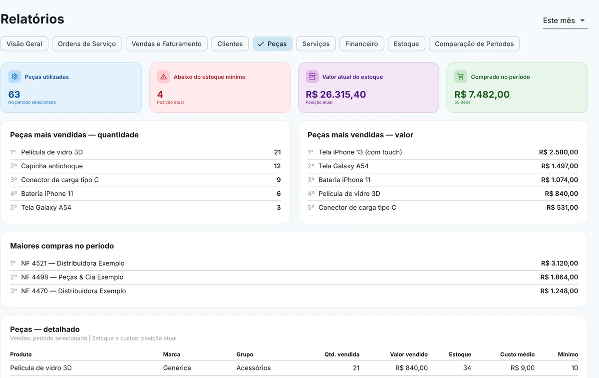The image size is (599, 378).
Task: Click quantity 12 for Capinha antichoque
Action: pos(278,166)
